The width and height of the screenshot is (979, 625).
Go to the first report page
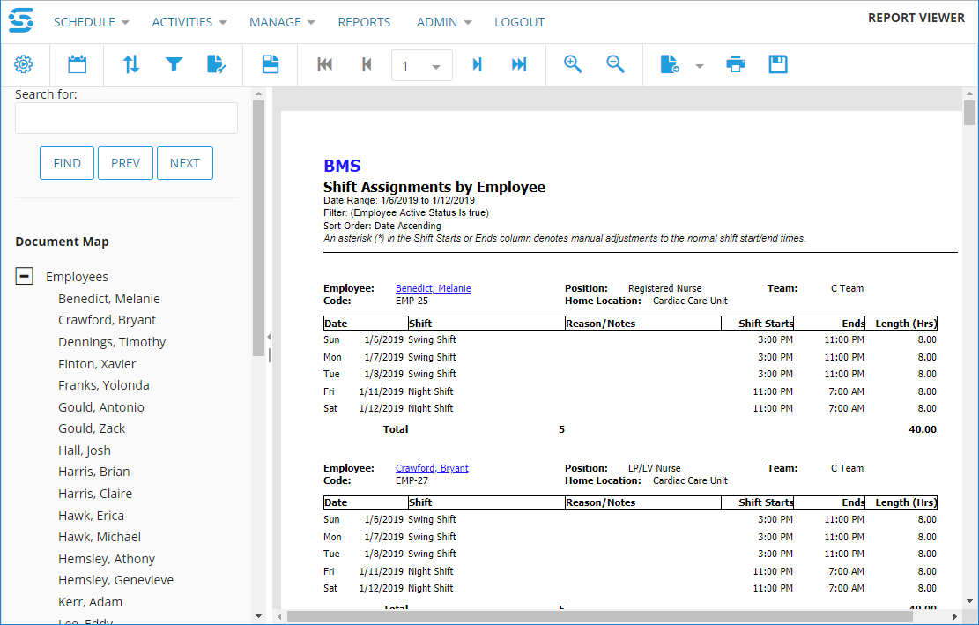tap(324, 64)
